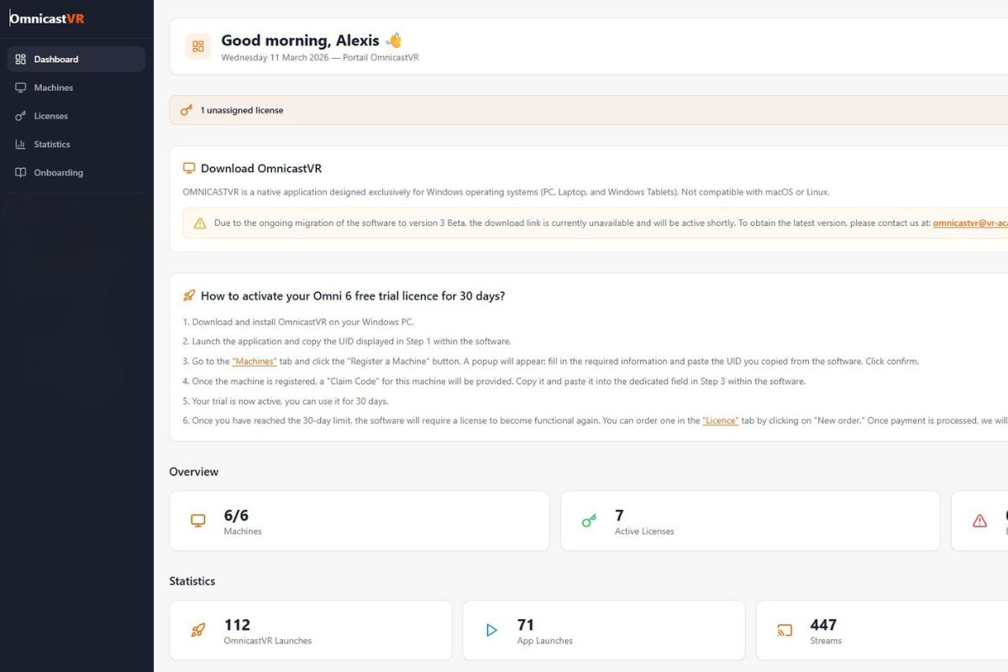Image resolution: width=1008 pixels, height=672 pixels.
Task: Click the play icon on App Launches card
Action: point(491,630)
